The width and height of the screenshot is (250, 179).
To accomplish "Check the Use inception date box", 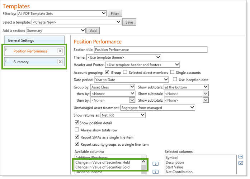I will pos(175,79).
